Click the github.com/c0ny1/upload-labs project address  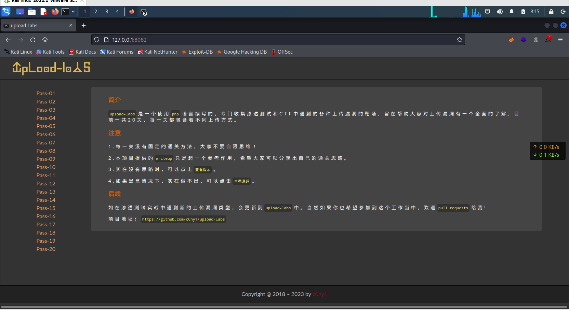(183, 219)
